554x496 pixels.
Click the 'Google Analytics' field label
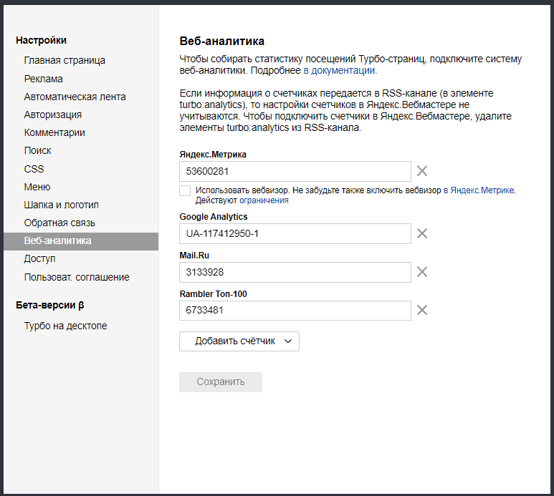[214, 217]
